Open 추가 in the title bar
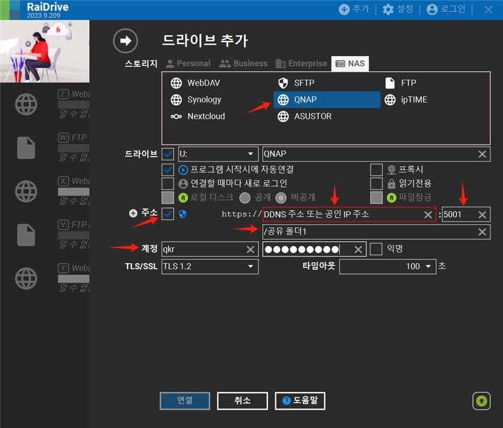503x428 pixels. [354, 9]
